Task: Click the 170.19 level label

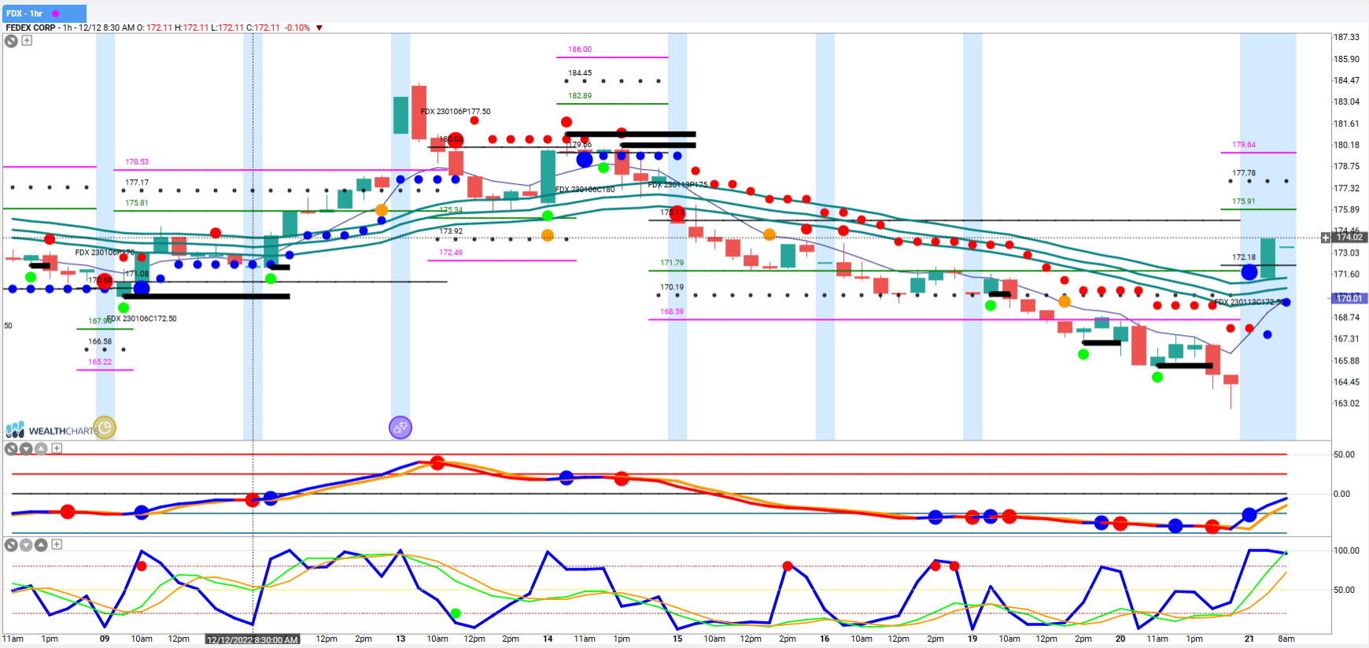Action: [x=672, y=287]
